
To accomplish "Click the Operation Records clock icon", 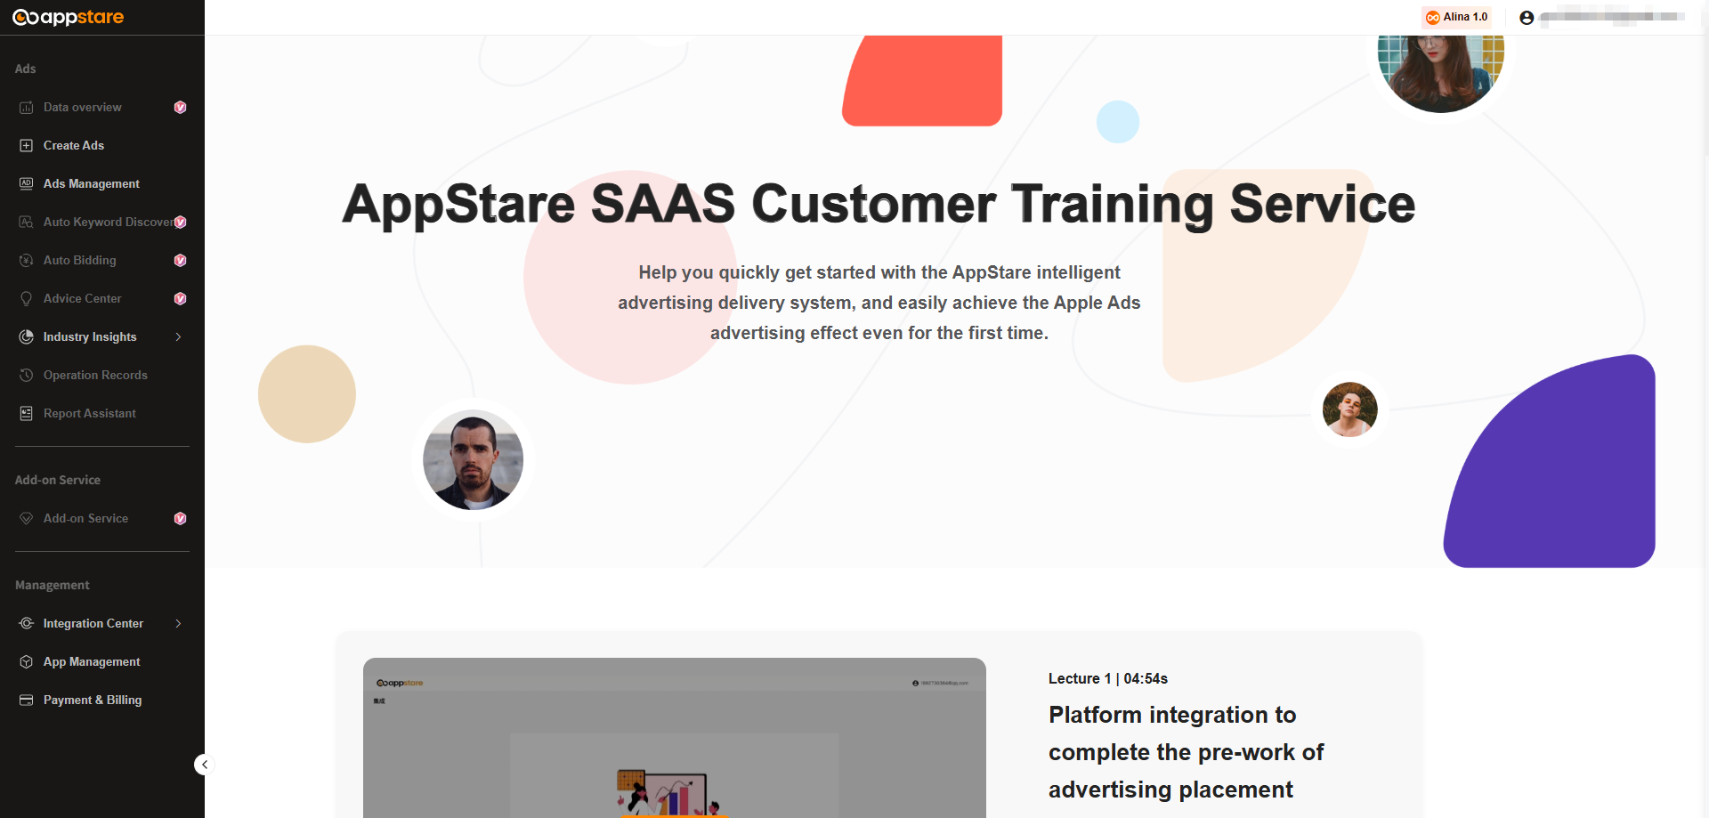I will (x=27, y=376).
